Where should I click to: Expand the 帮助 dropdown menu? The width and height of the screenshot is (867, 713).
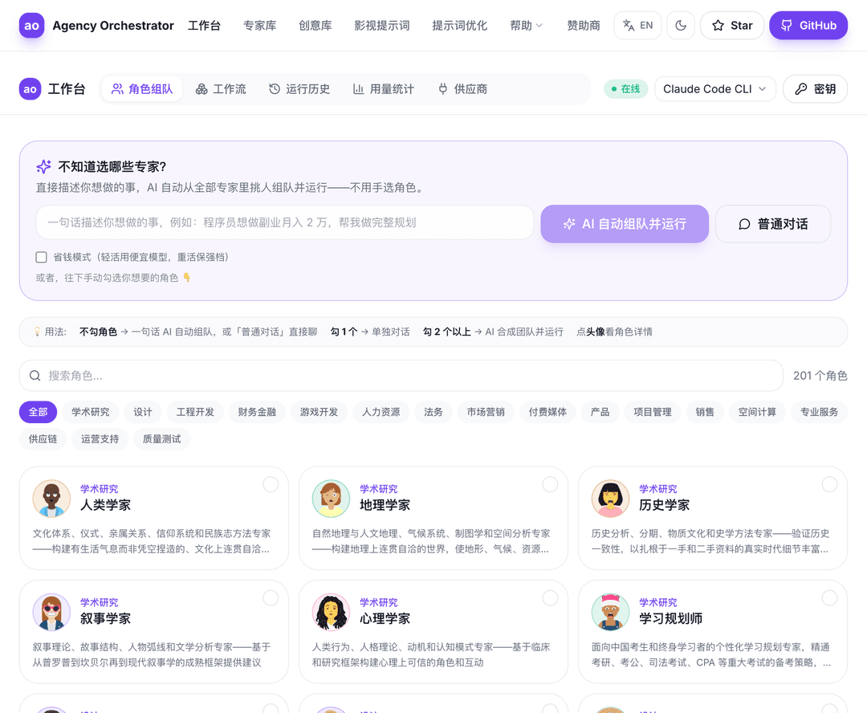click(x=527, y=26)
